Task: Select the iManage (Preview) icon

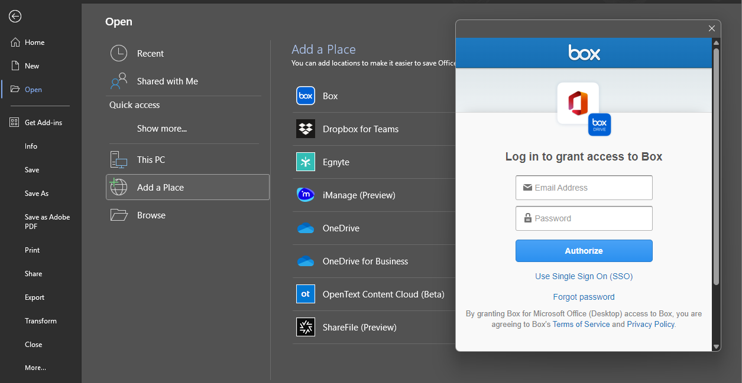Action: (x=306, y=195)
